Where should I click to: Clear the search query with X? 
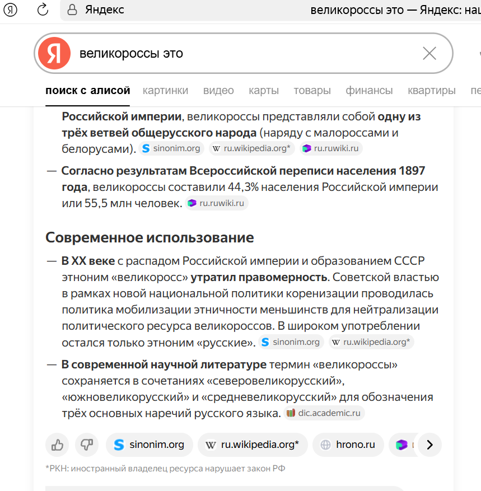[x=429, y=53]
